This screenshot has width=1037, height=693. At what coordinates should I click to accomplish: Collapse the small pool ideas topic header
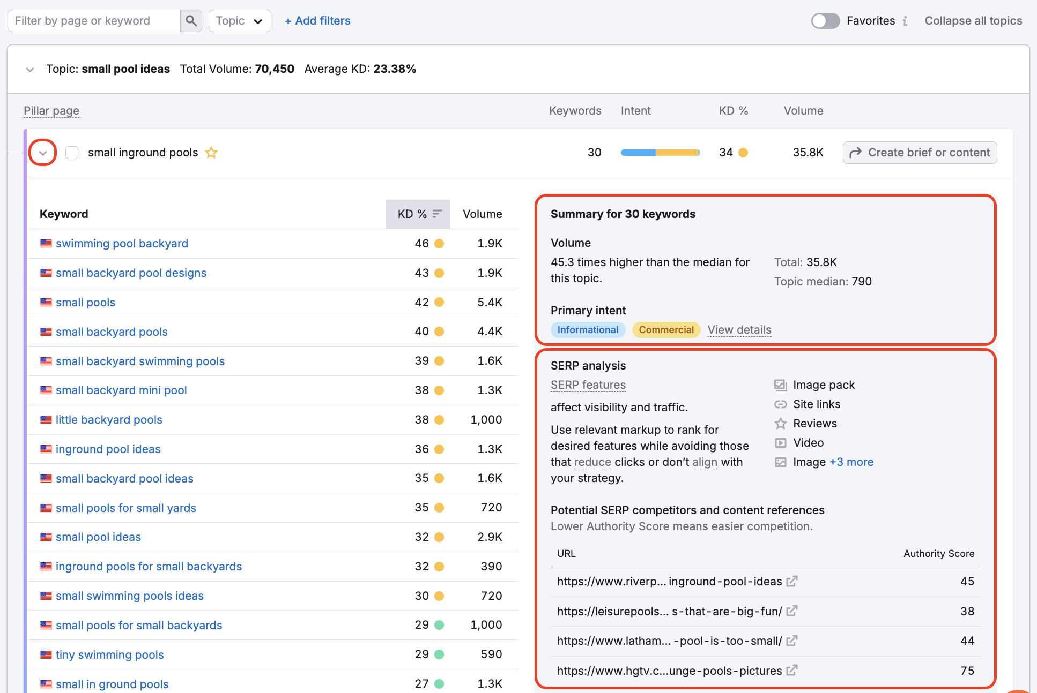30,69
